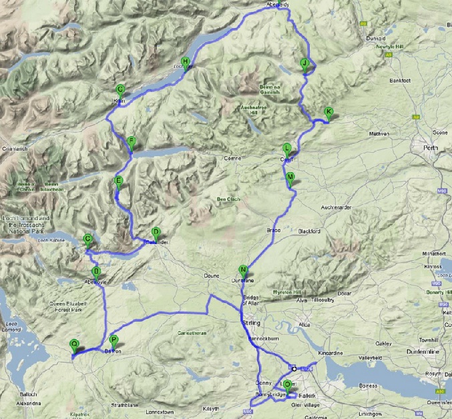
Task: Click the Stirling city label
Action: pos(251,323)
